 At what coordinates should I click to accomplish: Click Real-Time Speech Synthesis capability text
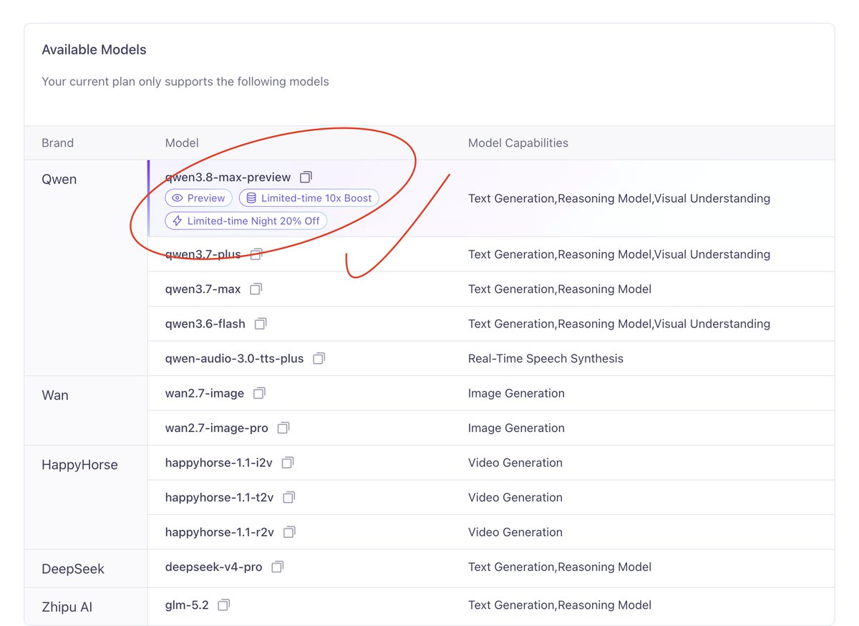[545, 358]
